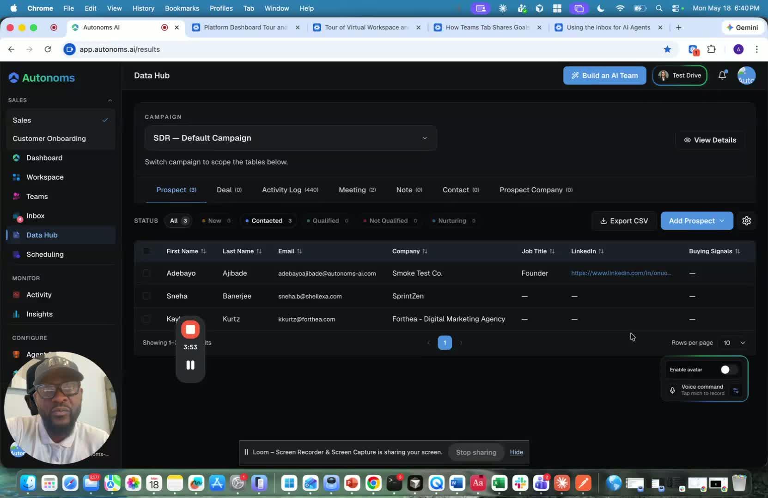Go to pagination page 1
Viewport: 768px width, 498px height.
coord(445,343)
